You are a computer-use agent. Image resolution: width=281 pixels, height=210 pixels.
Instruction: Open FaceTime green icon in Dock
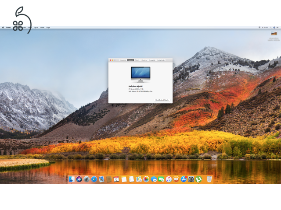tap(161, 179)
